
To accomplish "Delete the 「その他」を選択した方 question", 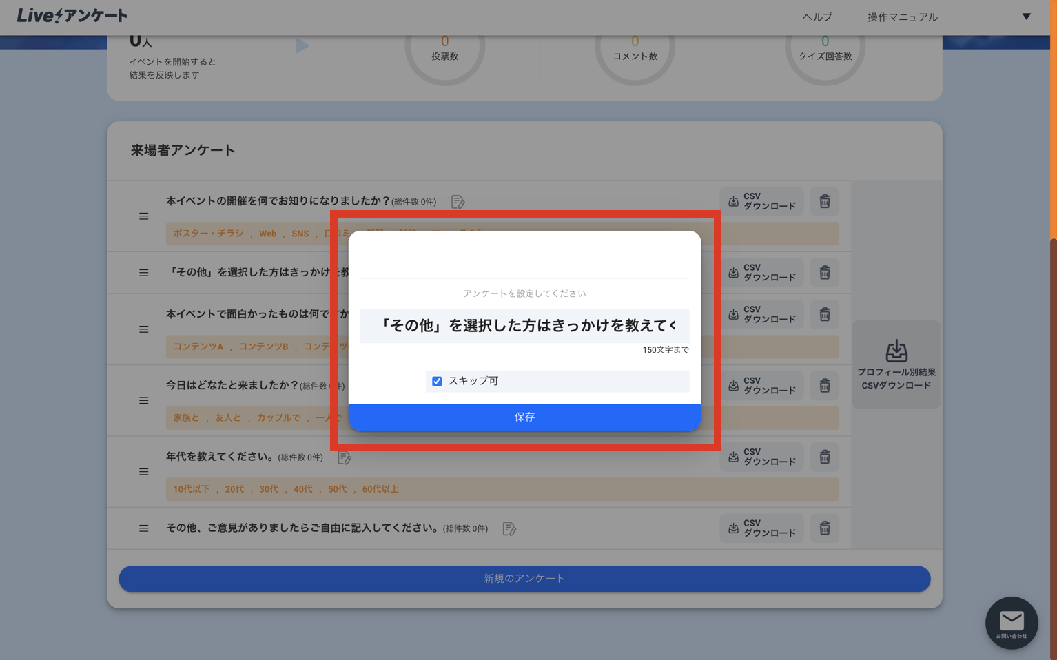I will [824, 273].
